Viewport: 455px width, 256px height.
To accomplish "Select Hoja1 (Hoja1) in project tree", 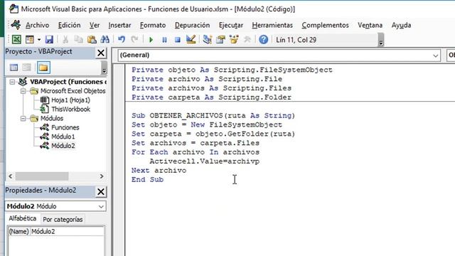I will coord(70,100).
